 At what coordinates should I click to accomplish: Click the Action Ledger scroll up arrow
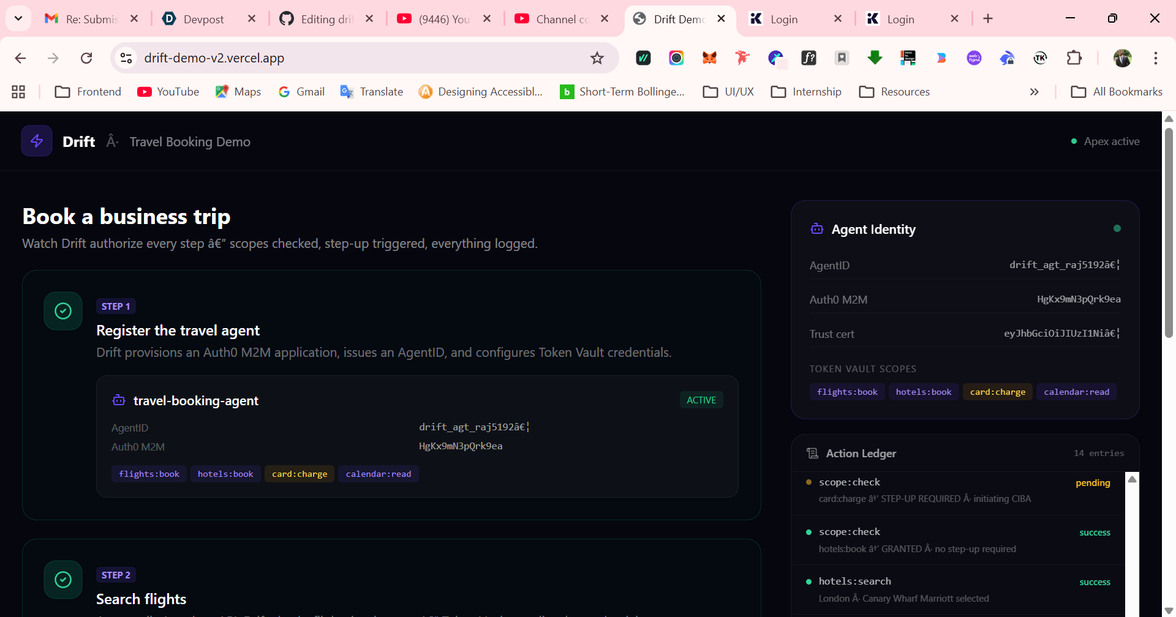pos(1132,479)
